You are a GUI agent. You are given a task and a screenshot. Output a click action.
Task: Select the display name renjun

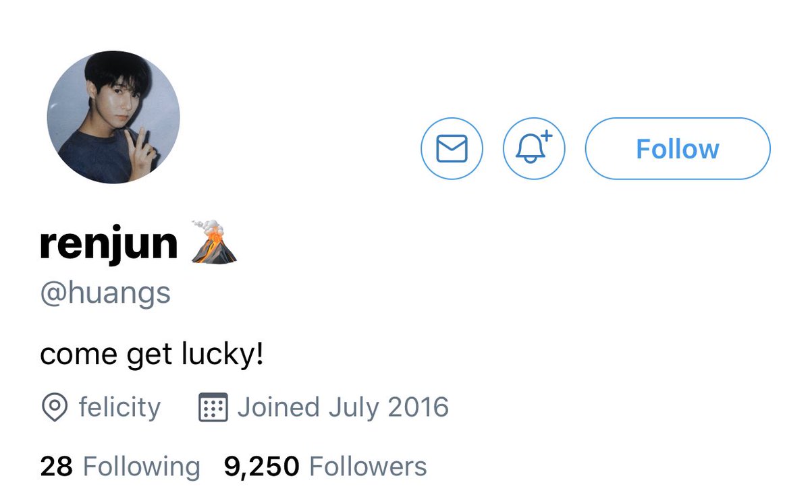(x=109, y=244)
